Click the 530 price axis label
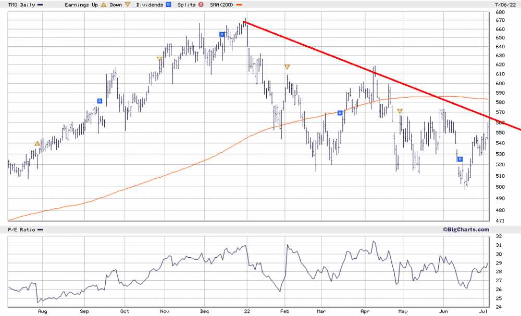Viewport: 521px width, 316px height. (x=500, y=154)
